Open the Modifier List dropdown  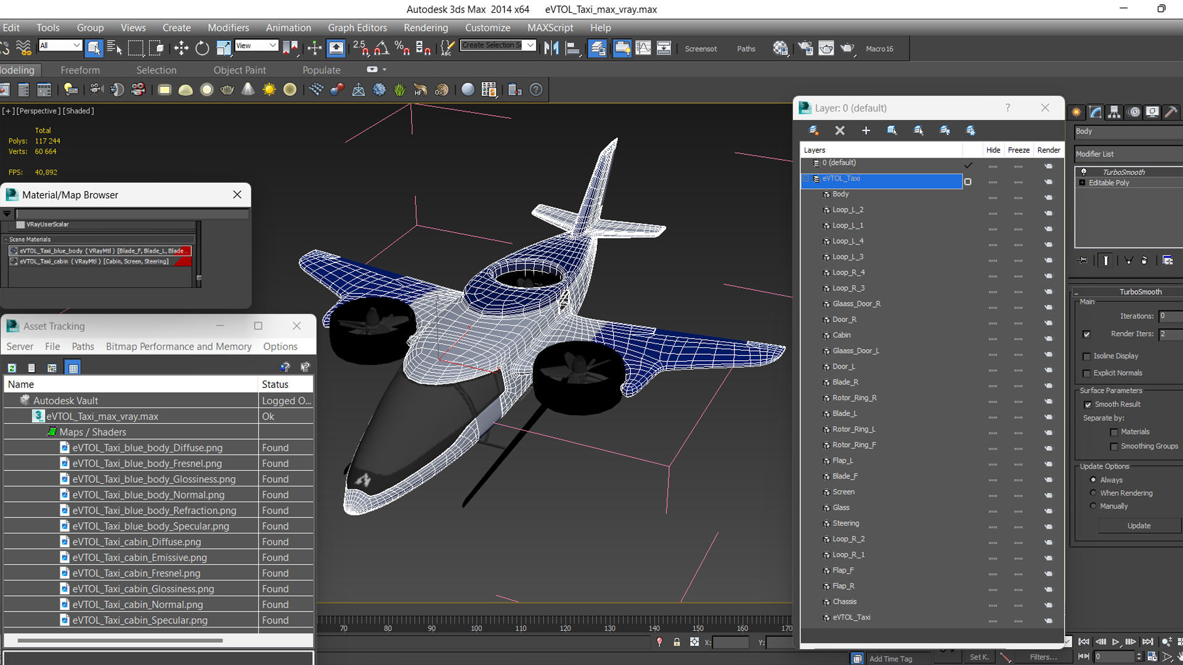(x=1128, y=154)
